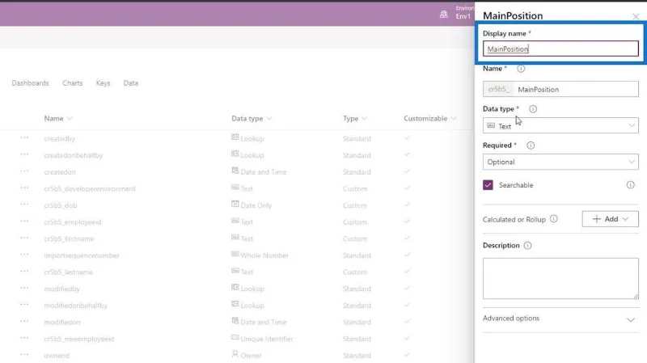Open the more options menu for cr5b5_dob
Image resolution: width=647 pixels, height=363 pixels.
pos(24,205)
